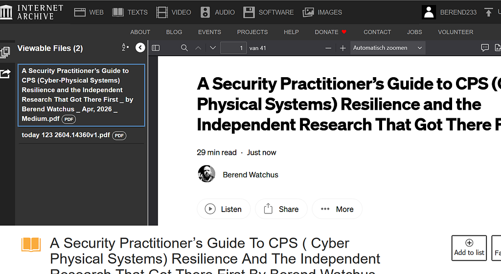Open the Jobs link
501x274 pixels.
414,32
